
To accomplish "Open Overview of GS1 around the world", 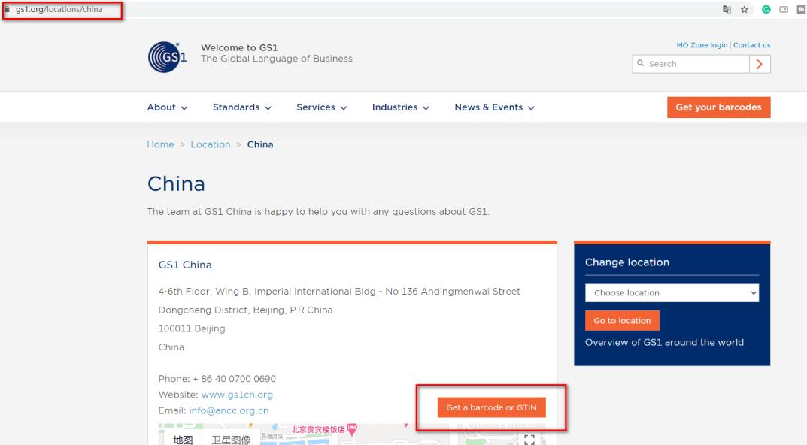I will point(664,342).
